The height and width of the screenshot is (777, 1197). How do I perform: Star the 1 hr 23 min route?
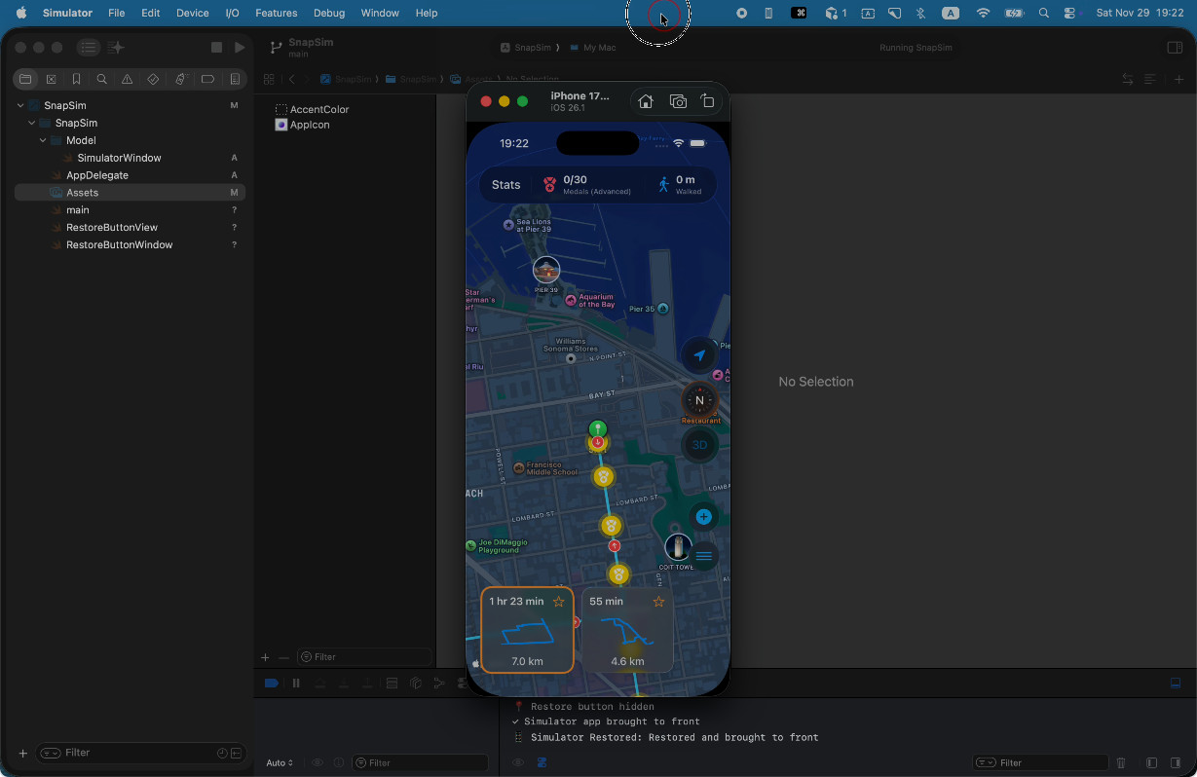(558, 602)
